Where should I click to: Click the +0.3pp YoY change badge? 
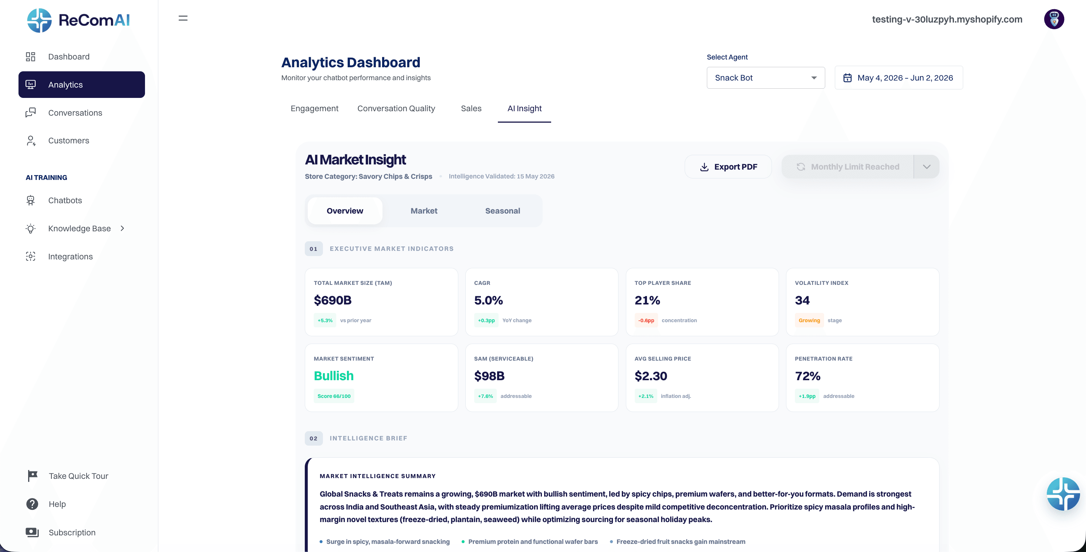tap(486, 320)
